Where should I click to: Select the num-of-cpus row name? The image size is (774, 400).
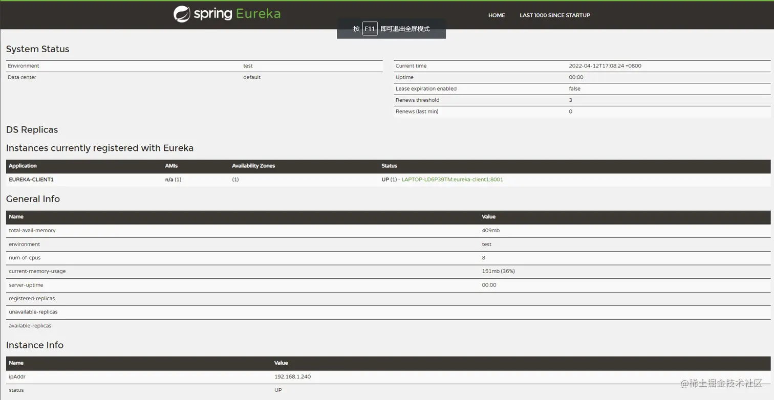click(25, 258)
